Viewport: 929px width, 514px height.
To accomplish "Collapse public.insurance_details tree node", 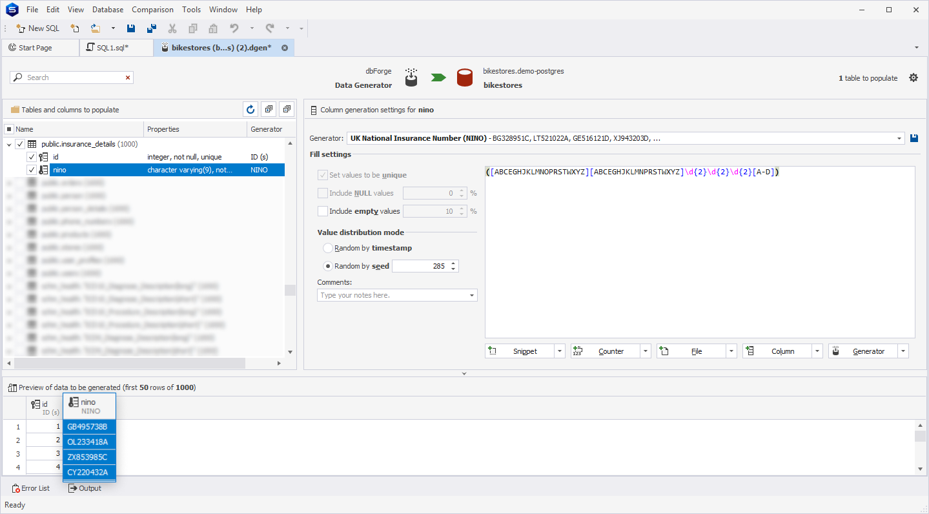I will coord(9,145).
